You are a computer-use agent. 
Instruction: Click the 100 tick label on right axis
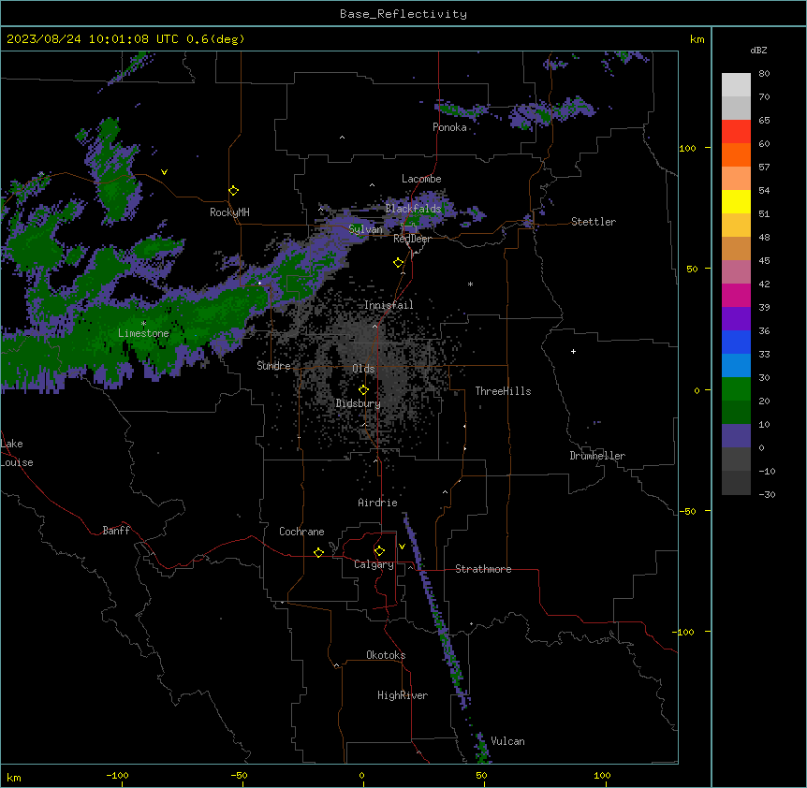(x=687, y=148)
